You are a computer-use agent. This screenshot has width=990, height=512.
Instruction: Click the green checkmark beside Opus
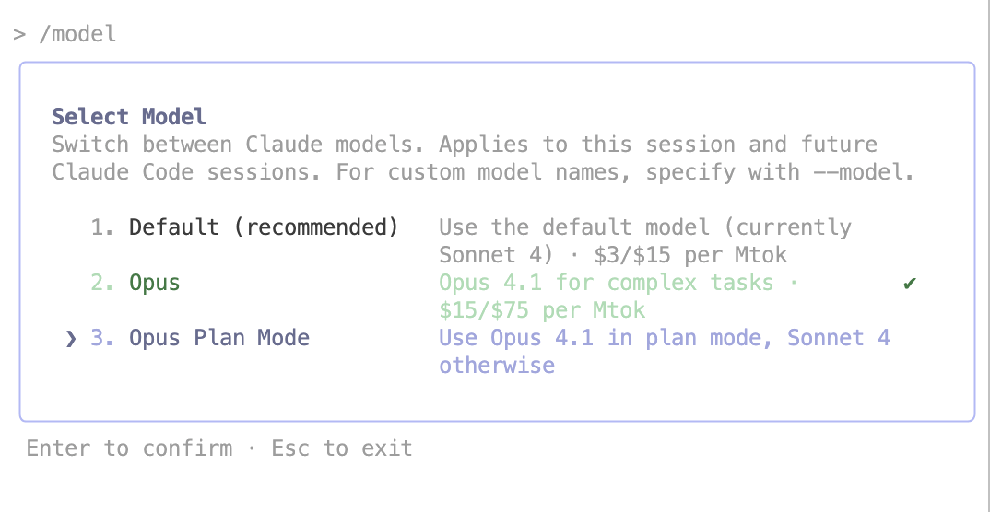pyautogui.click(x=910, y=283)
